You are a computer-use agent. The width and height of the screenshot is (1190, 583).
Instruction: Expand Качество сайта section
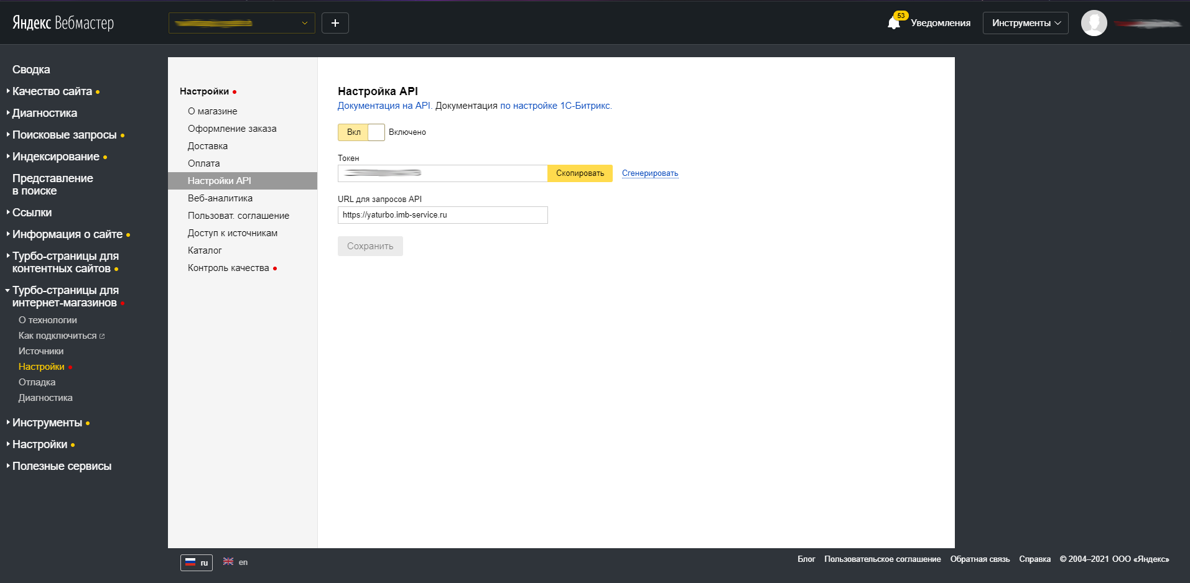[x=52, y=91]
